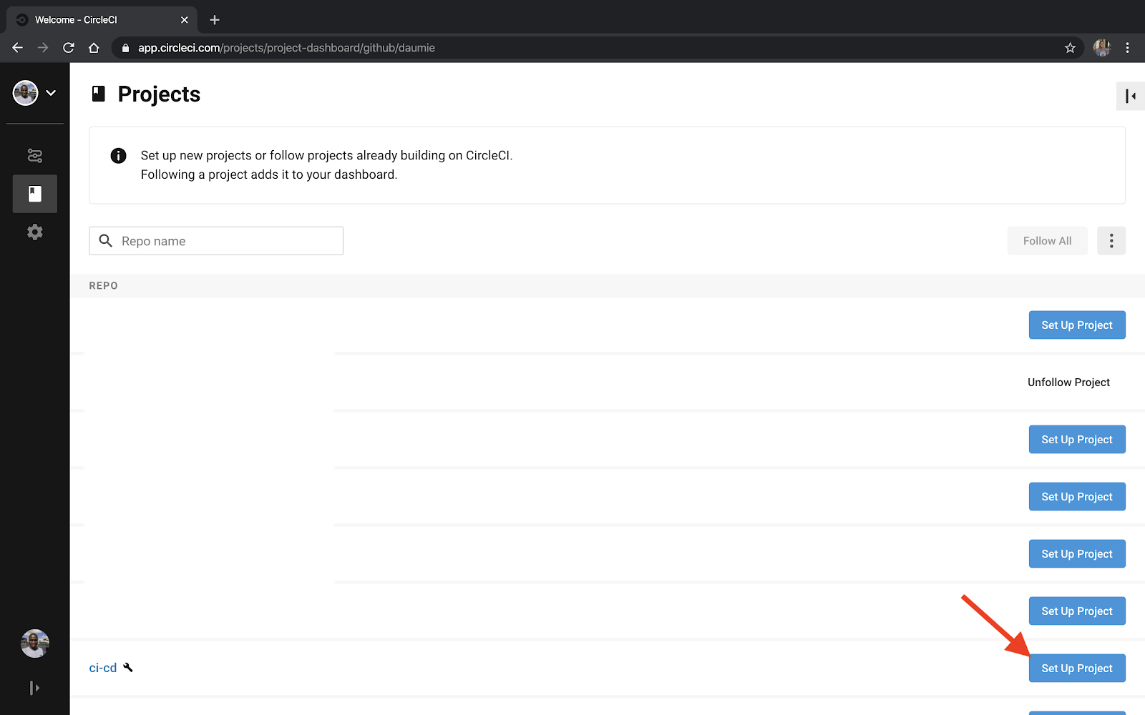Reload the page in Chrome
This screenshot has width=1145, height=715.
tap(68, 47)
